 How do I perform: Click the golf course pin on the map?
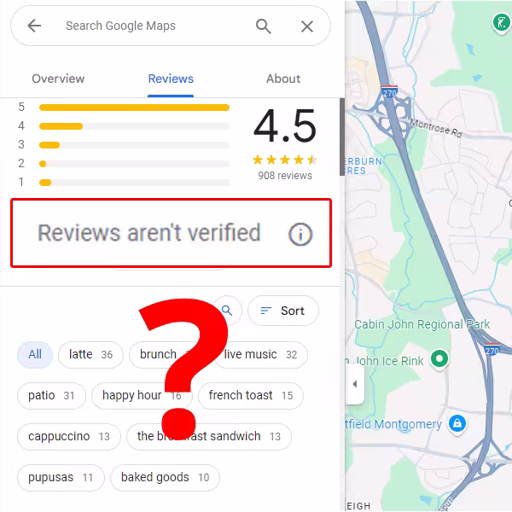(502, 22)
